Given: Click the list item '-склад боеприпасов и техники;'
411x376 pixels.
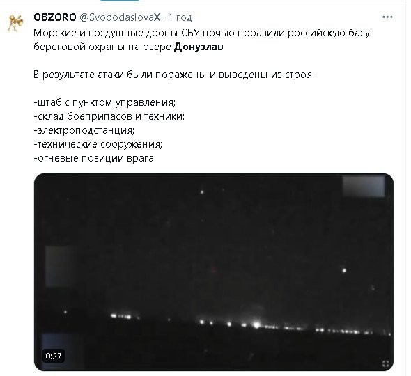Looking at the screenshot, I should point(109,116).
